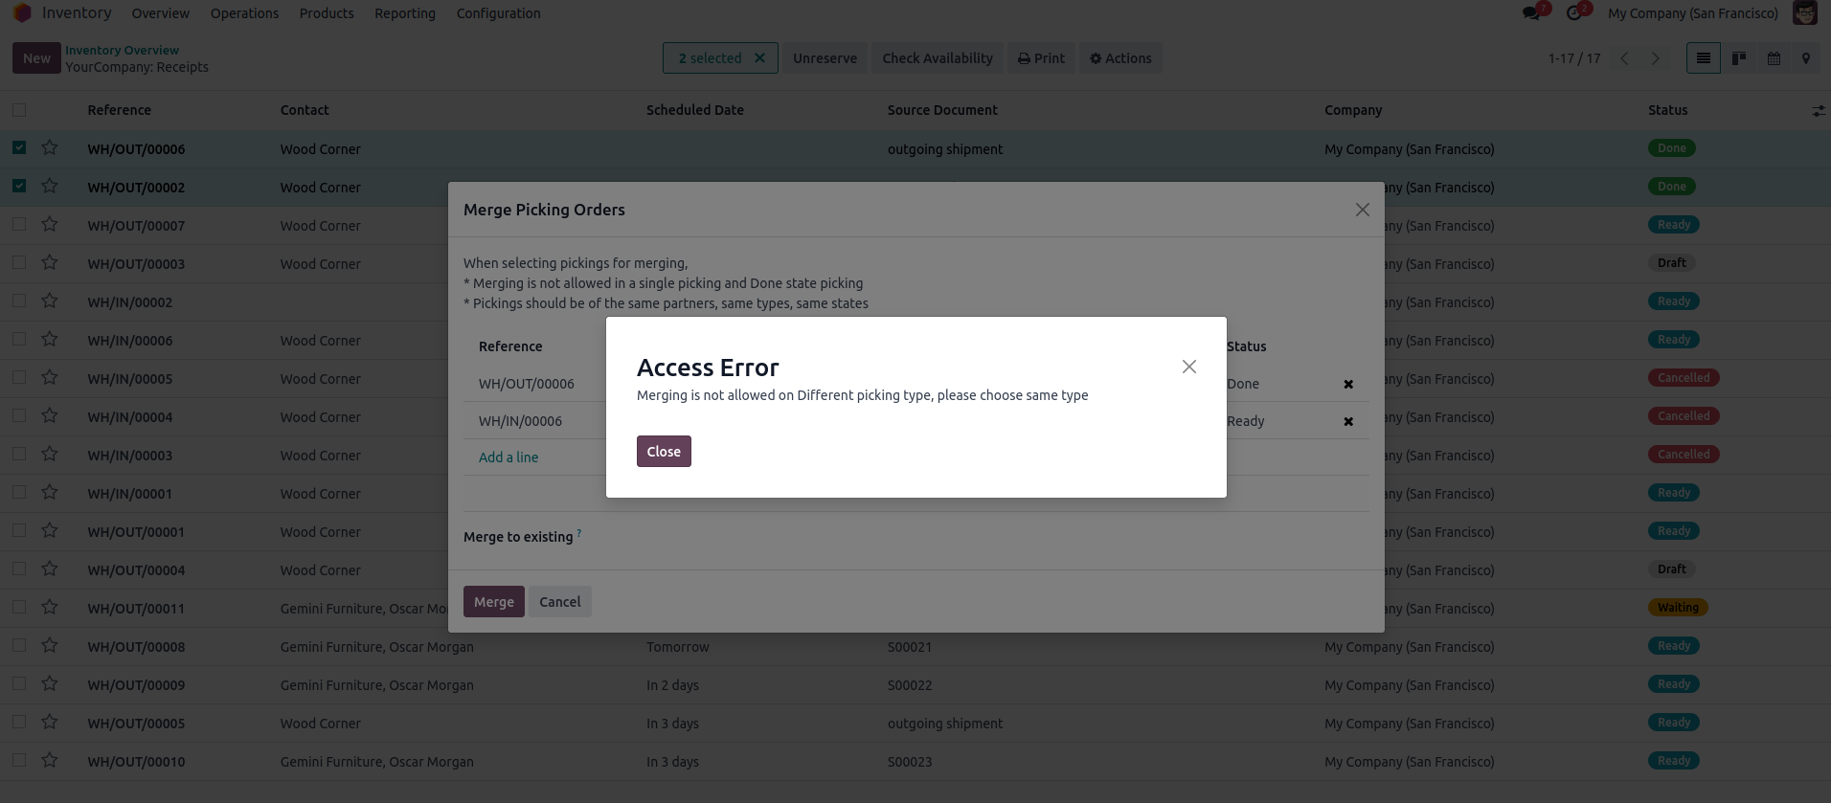Viewport: 1831px width, 803px height.
Task: Open the optional columns adjust toggle
Action: pos(1818,111)
